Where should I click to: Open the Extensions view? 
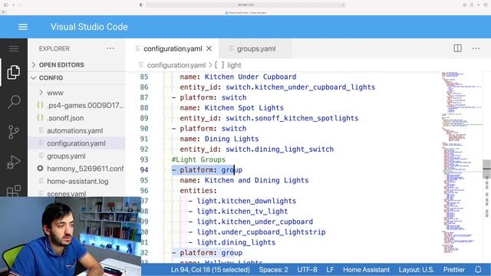pyautogui.click(x=14, y=190)
